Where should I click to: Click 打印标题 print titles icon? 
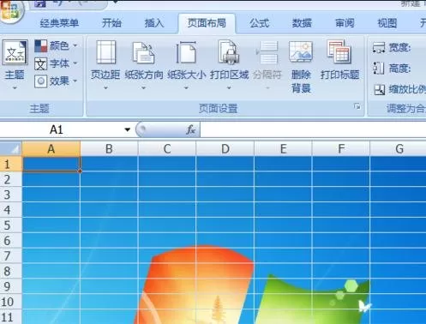[339, 51]
